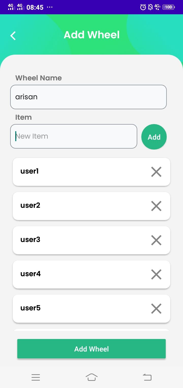The width and height of the screenshot is (183, 388).
Task: Tap the system back navigation icon
Action: coord(147,377)
